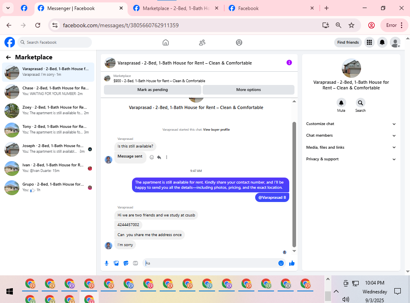The height and width of the screenshot is (303, 410).
Task: Open the account profile avatar menu
Action: click(395, 42)
